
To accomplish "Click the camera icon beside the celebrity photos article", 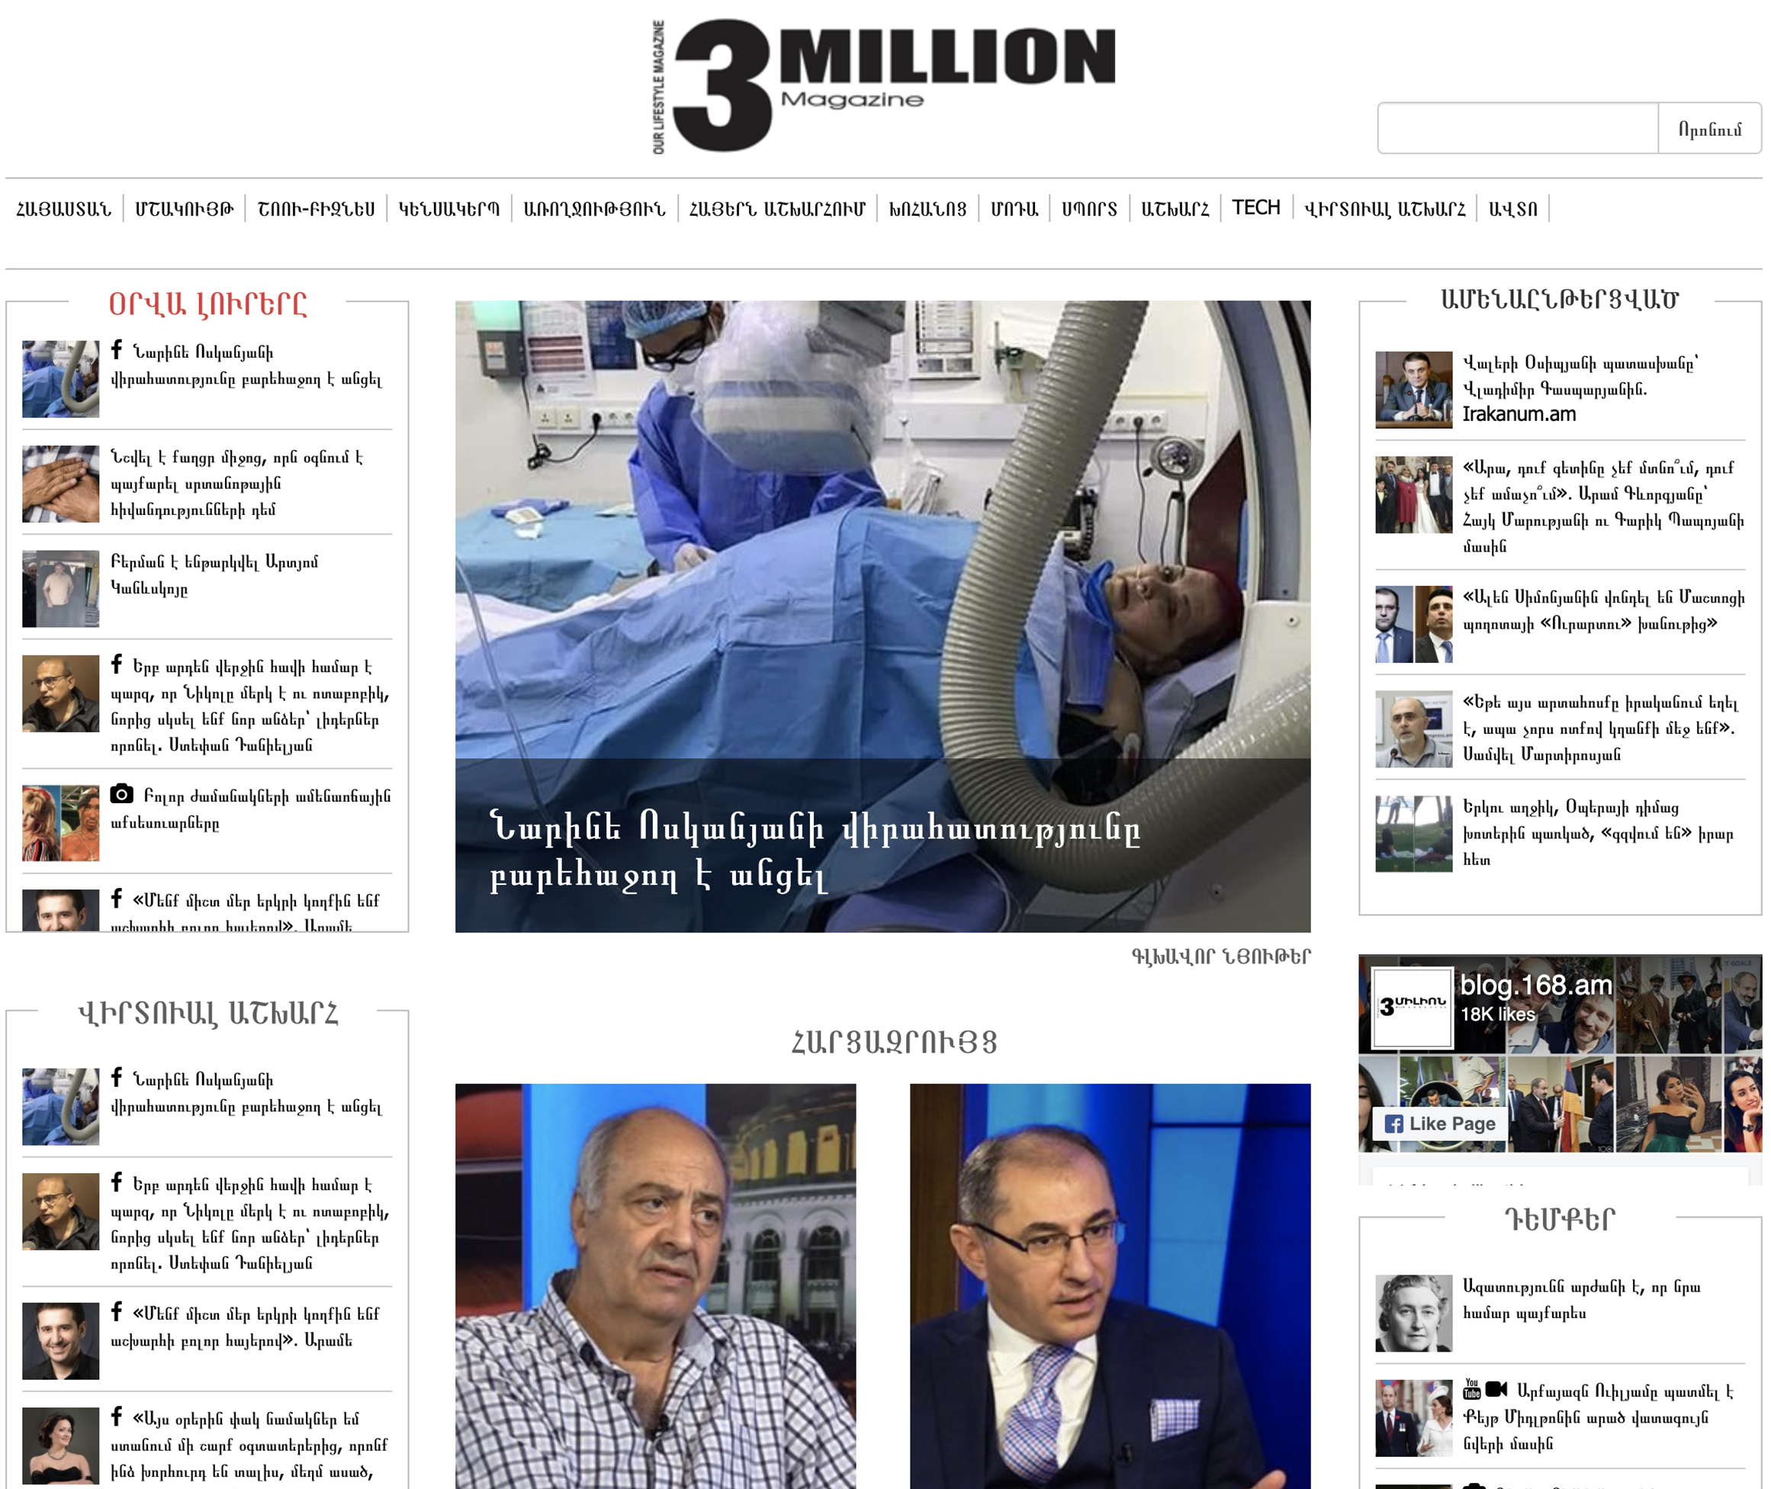I will tap(121, 793).
